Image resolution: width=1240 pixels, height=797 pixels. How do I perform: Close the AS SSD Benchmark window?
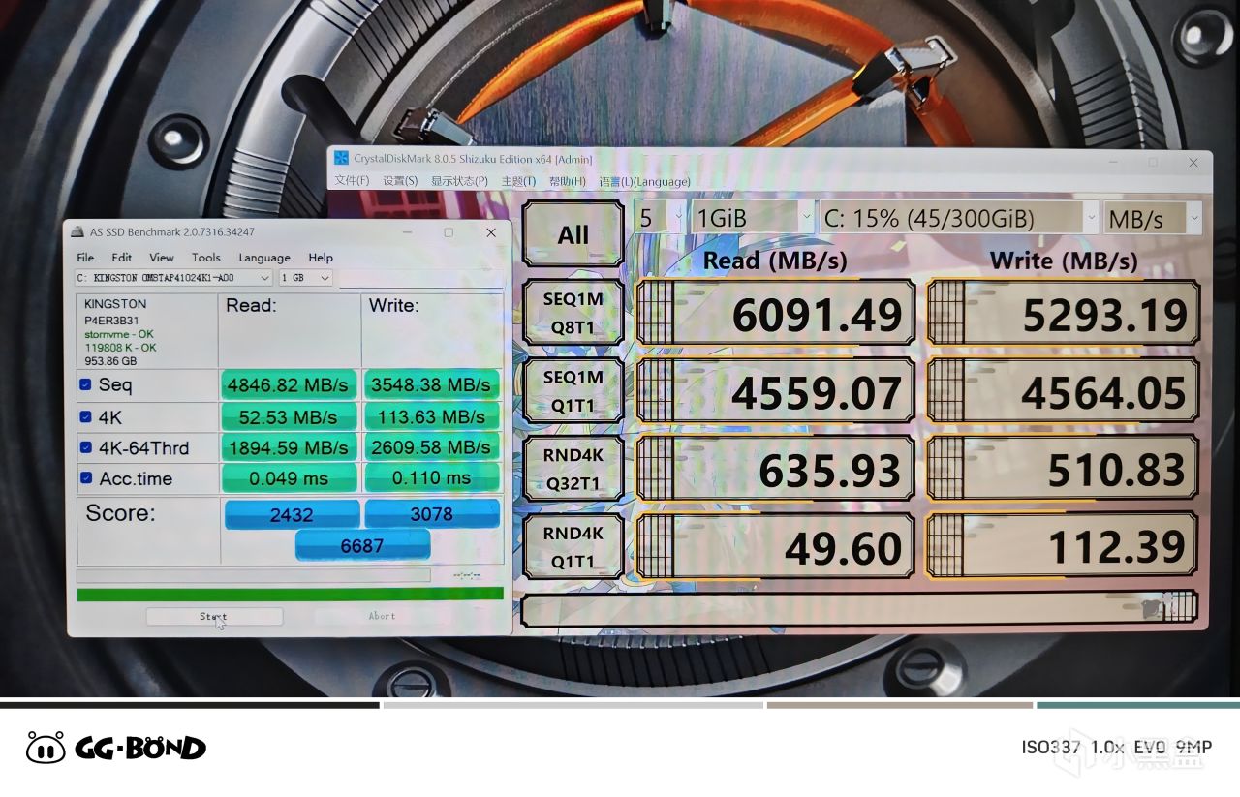(491, 232)
